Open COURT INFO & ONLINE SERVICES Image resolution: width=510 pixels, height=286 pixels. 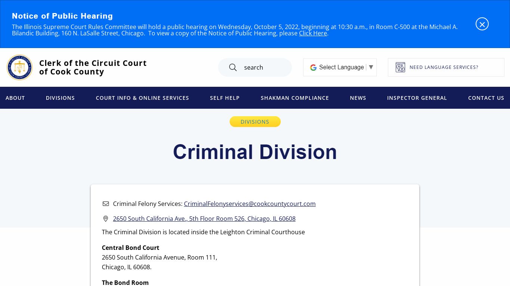[142, 98]
